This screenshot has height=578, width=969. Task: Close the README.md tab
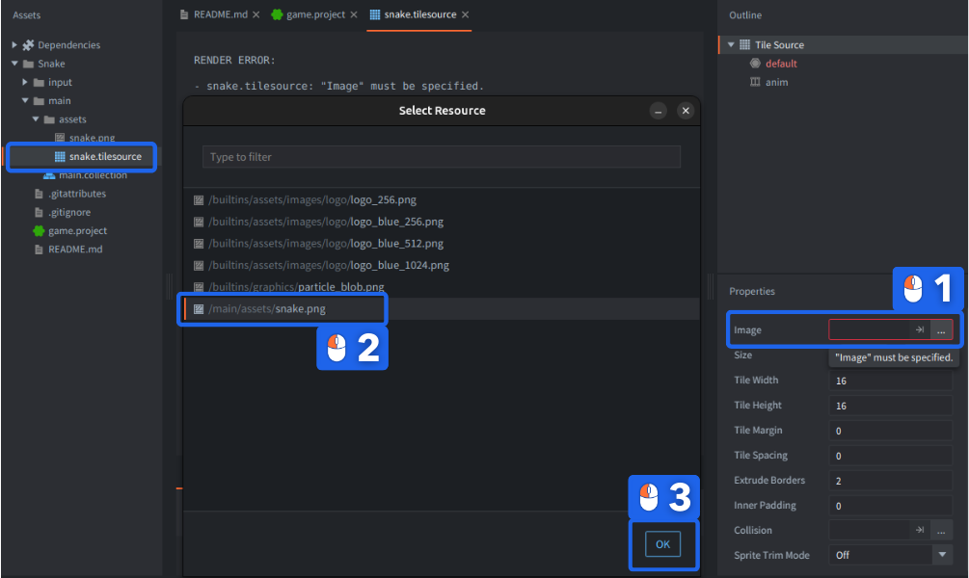[256, 15]
